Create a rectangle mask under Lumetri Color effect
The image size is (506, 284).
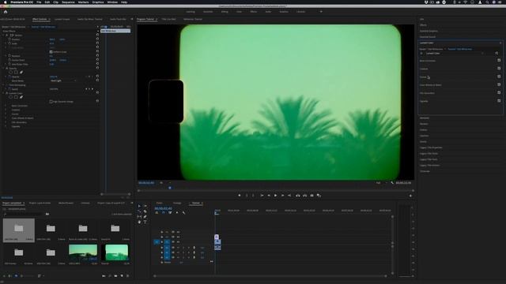[16, 97]
